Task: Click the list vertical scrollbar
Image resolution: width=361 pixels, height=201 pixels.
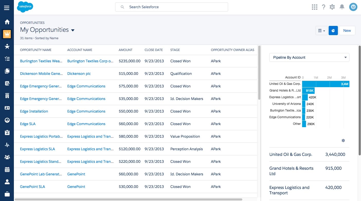Action: point(259,73)
